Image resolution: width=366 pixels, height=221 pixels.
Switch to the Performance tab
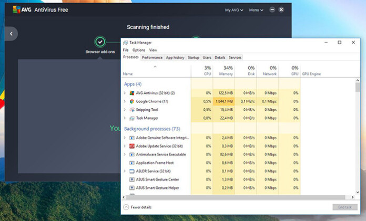pos(152,58)
